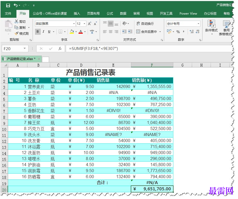Close the 产品销售记录.xlsx workbook tab
Image resolution: width=238 pixels, height=199 pixels.
pos(39,59)
